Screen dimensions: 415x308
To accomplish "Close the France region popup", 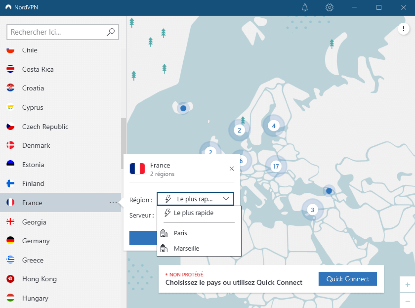I will pos(232,169).
